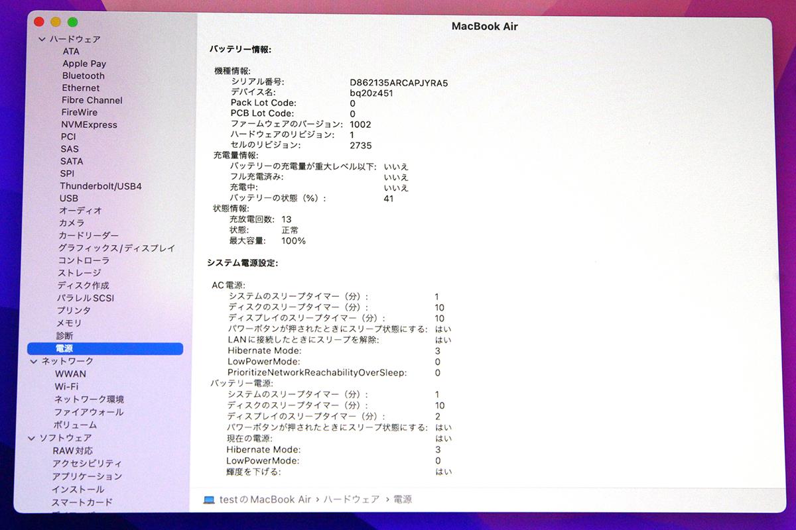
Task: Open the メモリ entry
Action: point(70,323)
